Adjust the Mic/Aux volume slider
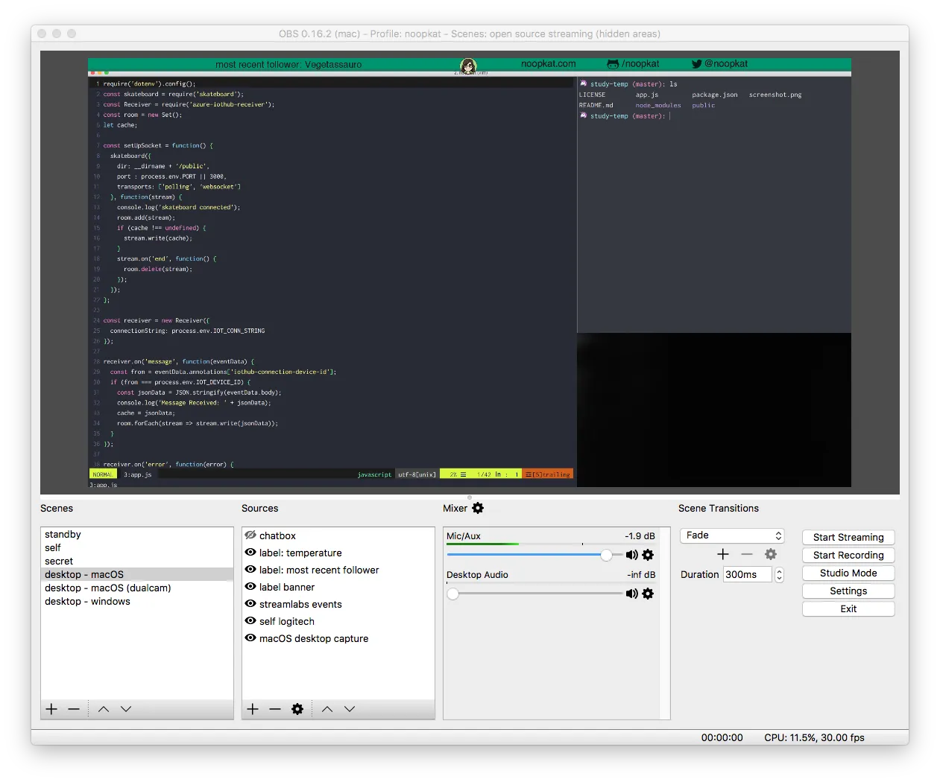The width and height of the screenshot is (940, 782). click(606, 555)
